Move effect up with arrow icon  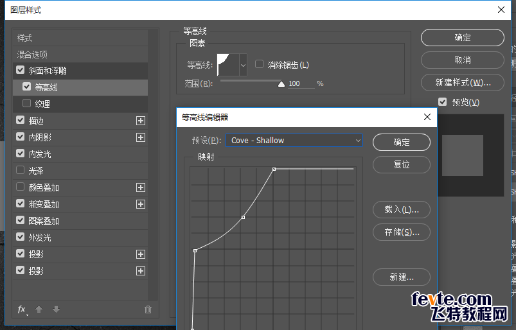coord(39,309)
